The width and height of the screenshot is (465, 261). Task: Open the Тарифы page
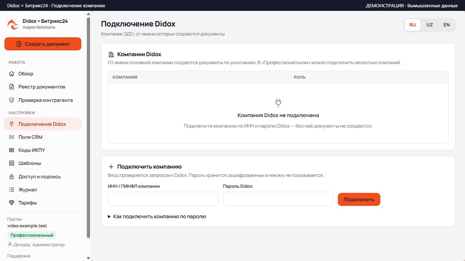point(43,203)
